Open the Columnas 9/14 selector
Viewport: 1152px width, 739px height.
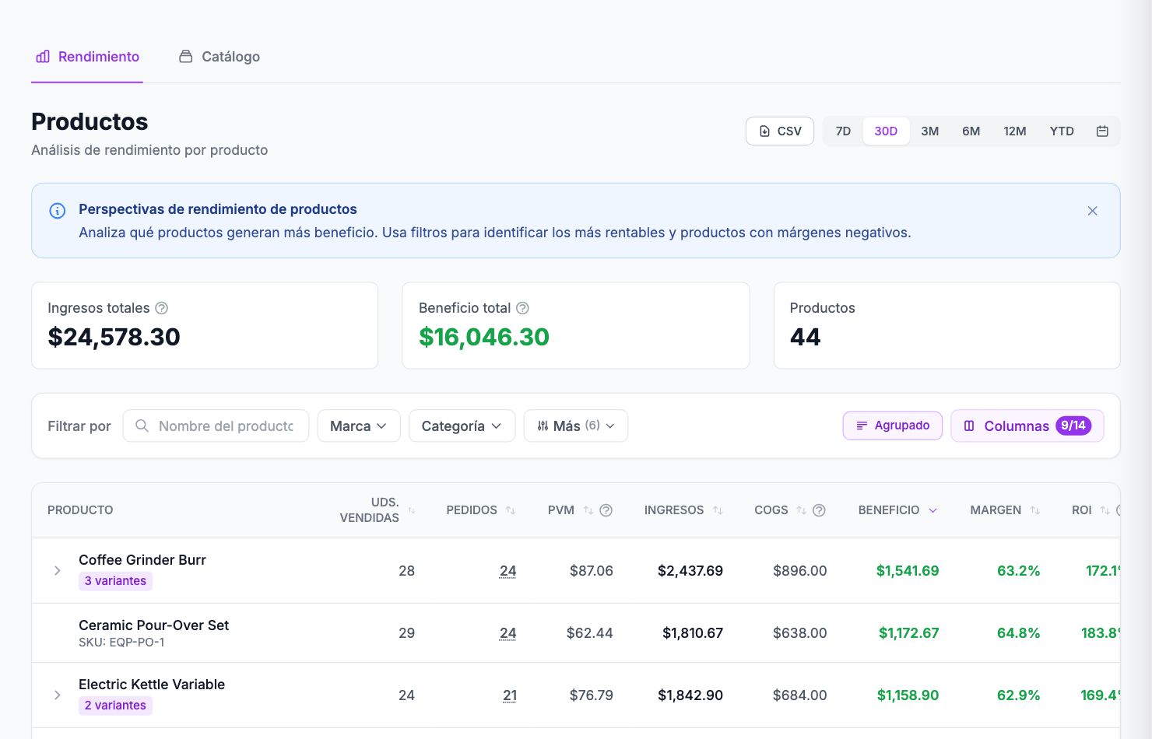point(1027,426)
